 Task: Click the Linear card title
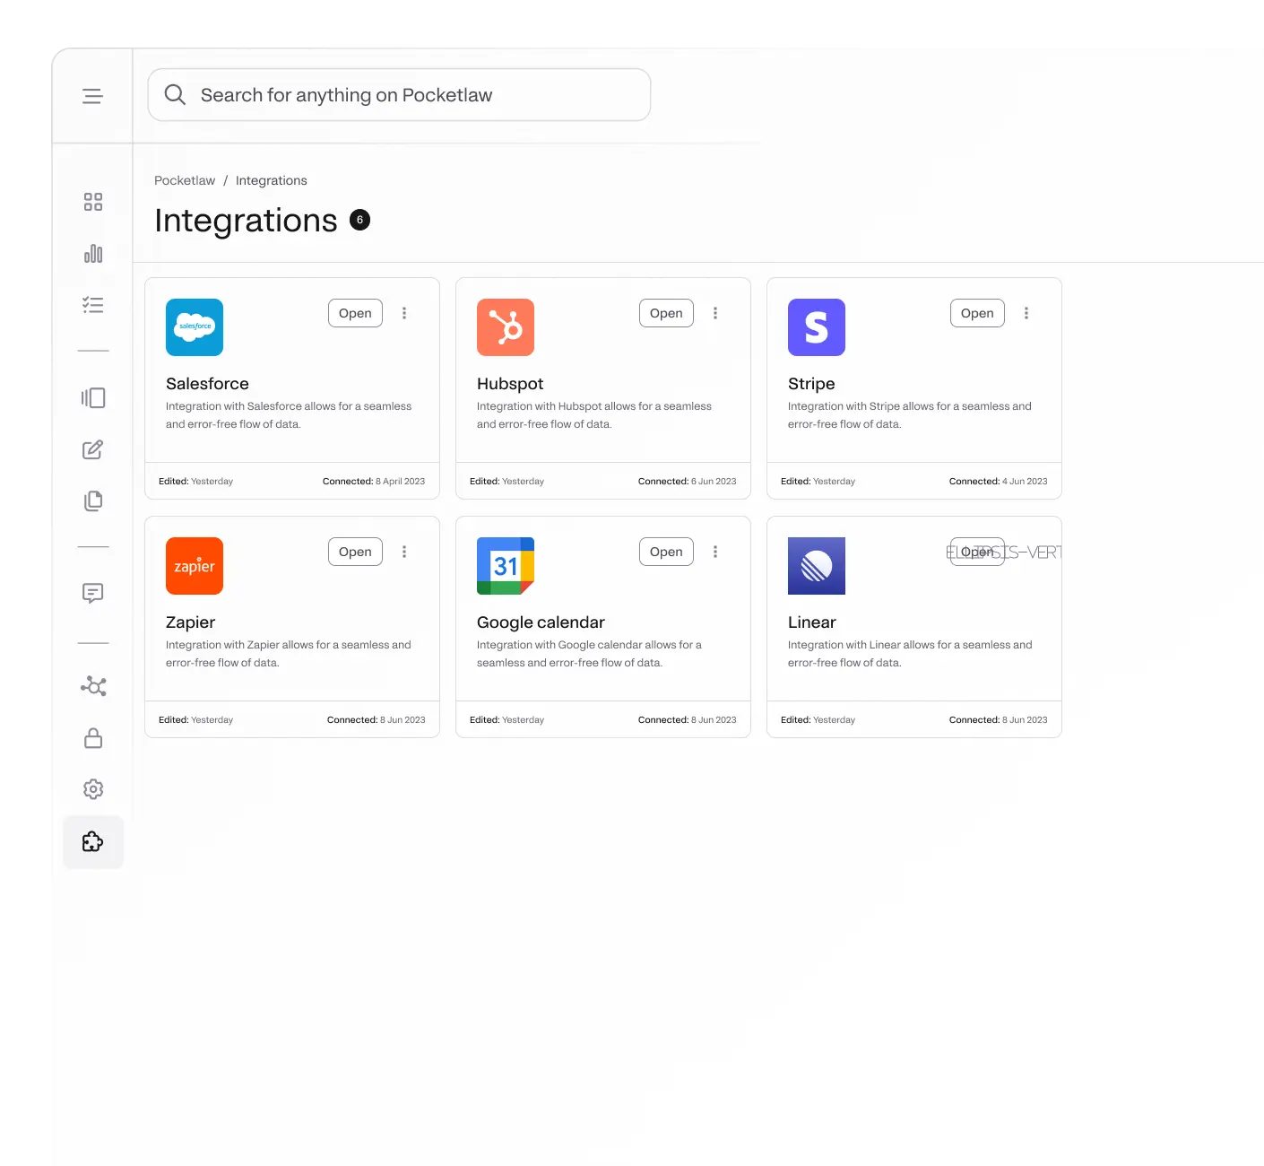coord(812,622)
